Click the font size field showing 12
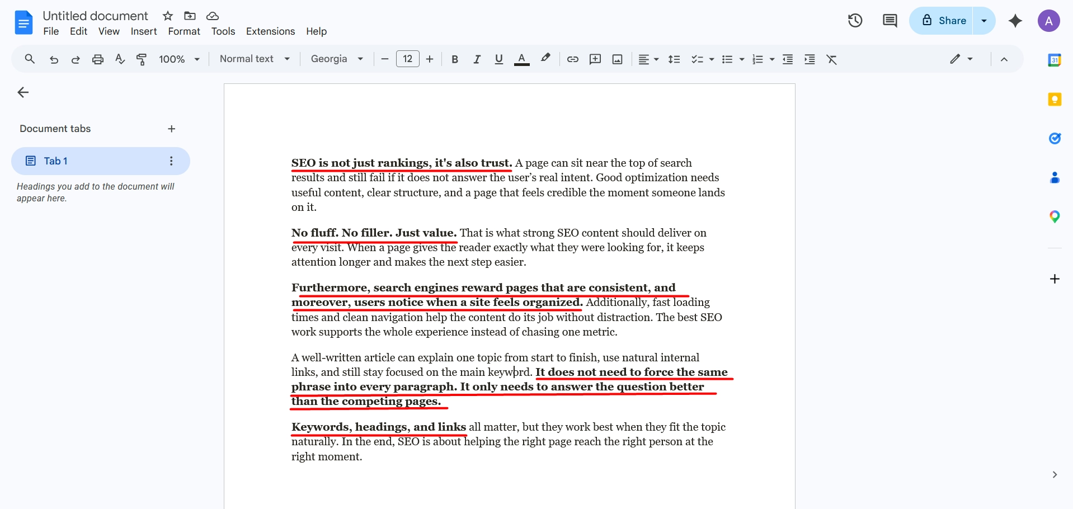The image size is (1073, 509). pyautogui.click(x=407, y=59)
